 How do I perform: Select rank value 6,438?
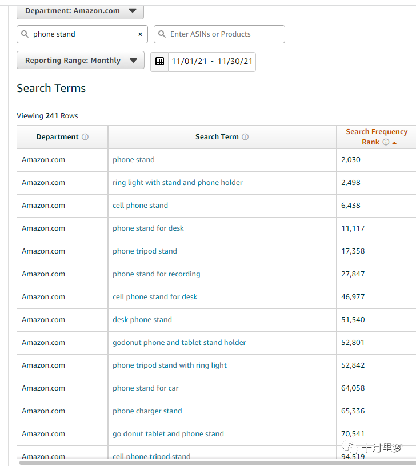point(351,206)
